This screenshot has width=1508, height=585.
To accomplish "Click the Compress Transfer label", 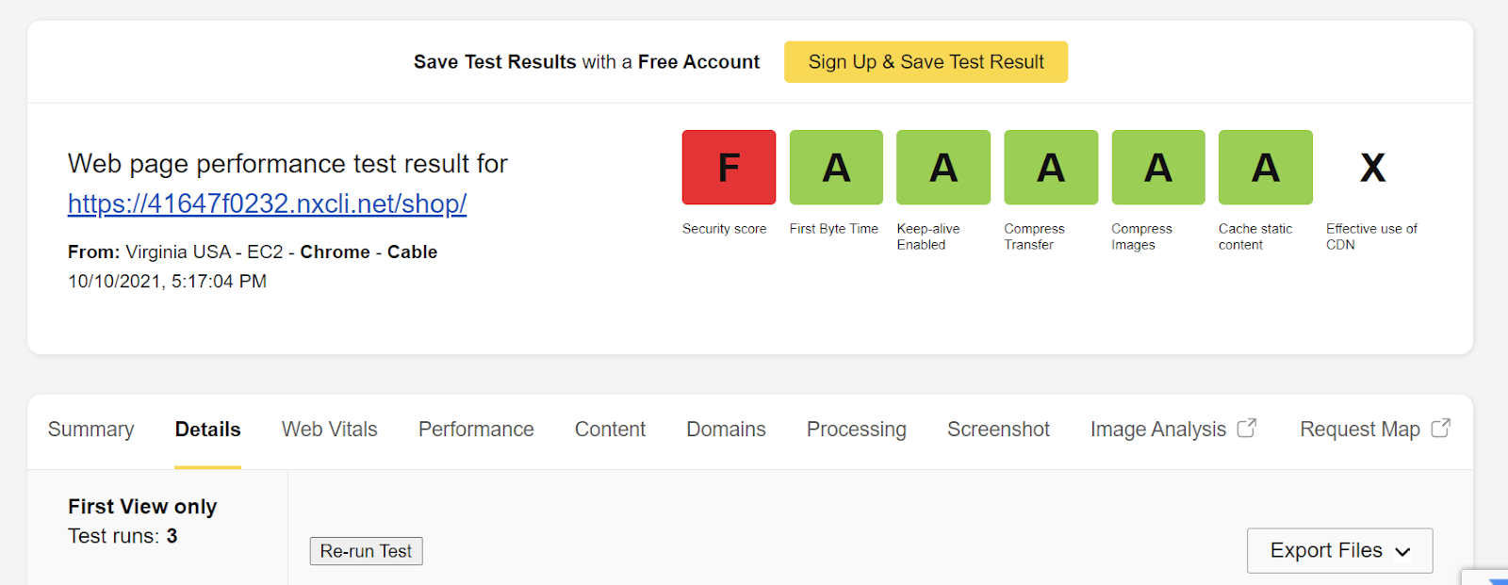I will point(1034,236).
